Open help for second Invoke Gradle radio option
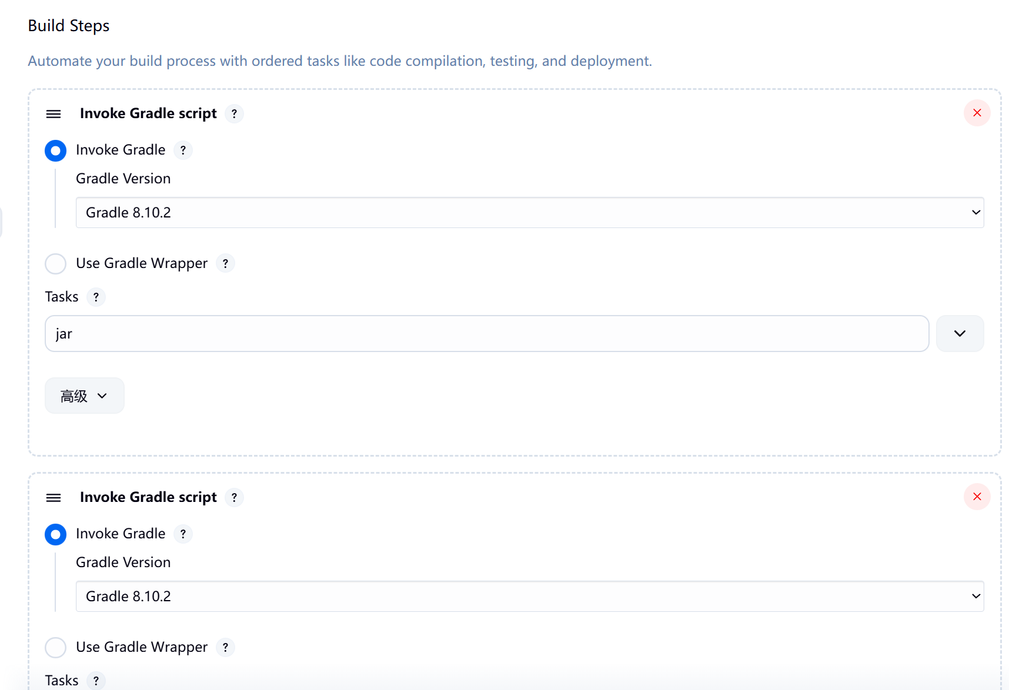The image size is (1009, 690). pos(183,534)
